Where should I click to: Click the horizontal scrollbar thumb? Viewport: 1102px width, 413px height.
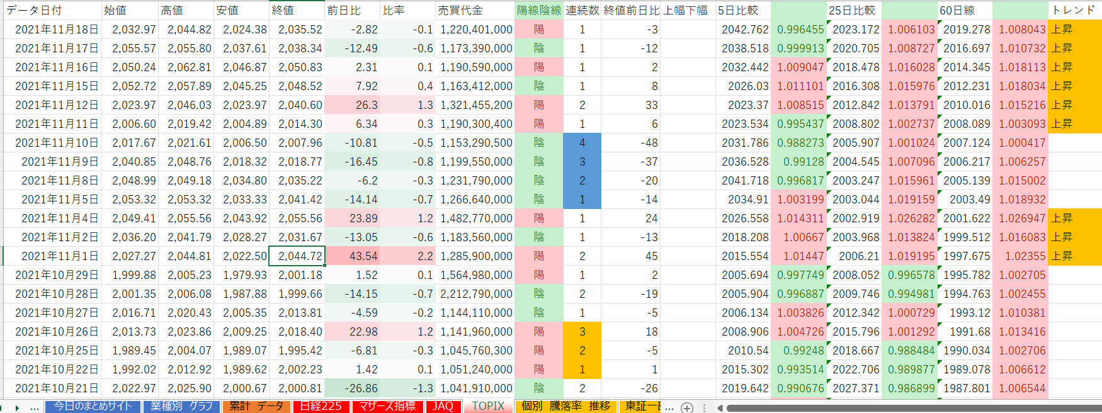(913, 408)
